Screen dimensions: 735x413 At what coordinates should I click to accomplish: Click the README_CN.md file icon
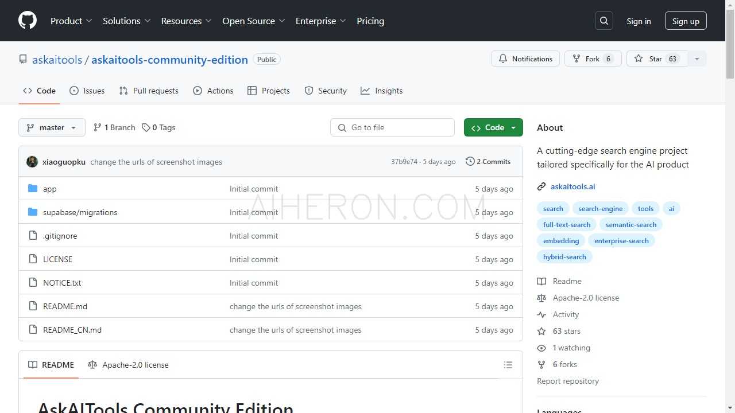tap(33, 330)
